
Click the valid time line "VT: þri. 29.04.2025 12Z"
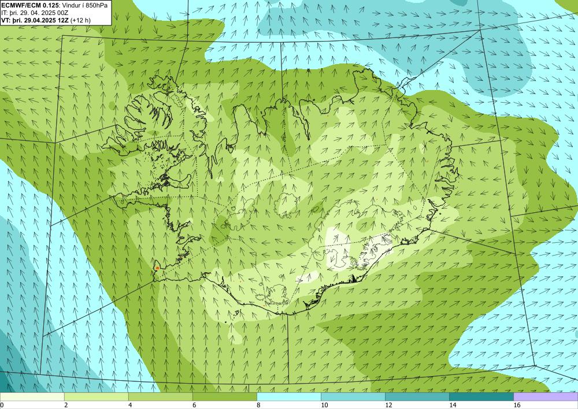pyautogui.click(x=35, y=20)
